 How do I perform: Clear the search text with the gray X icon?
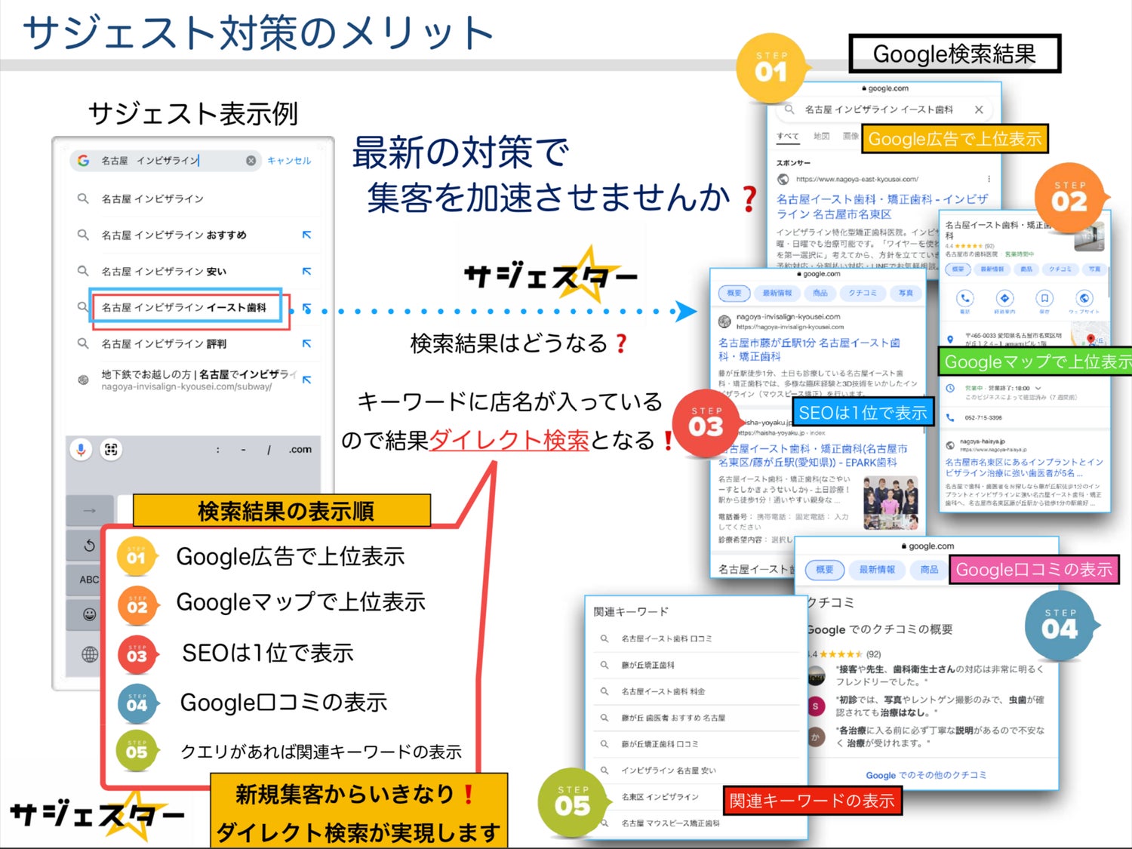click(251, 161)
